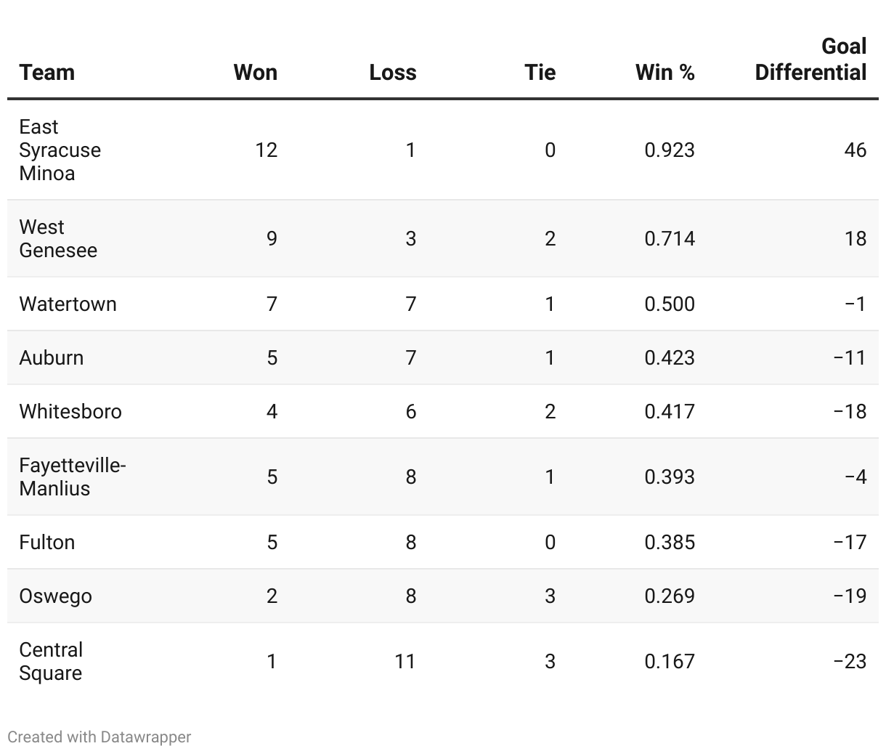The height and width of the screenshot is (754, 886).
Task: Click the Fayetteville-Manlius team cell
Action: click(x=72, y=477)
